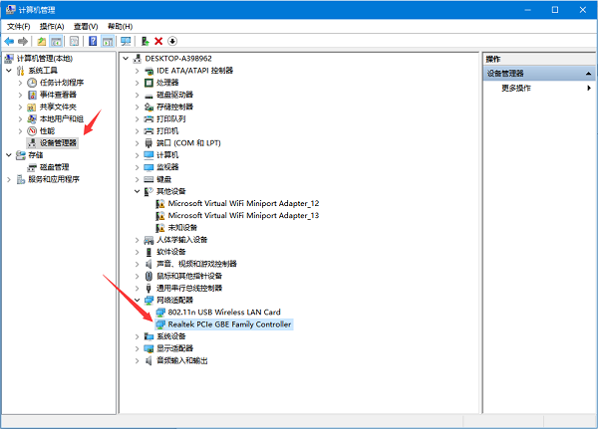Expand the 服务和应用程序 chevron
This screenshot has width=598, height=429.
point(9,179)
